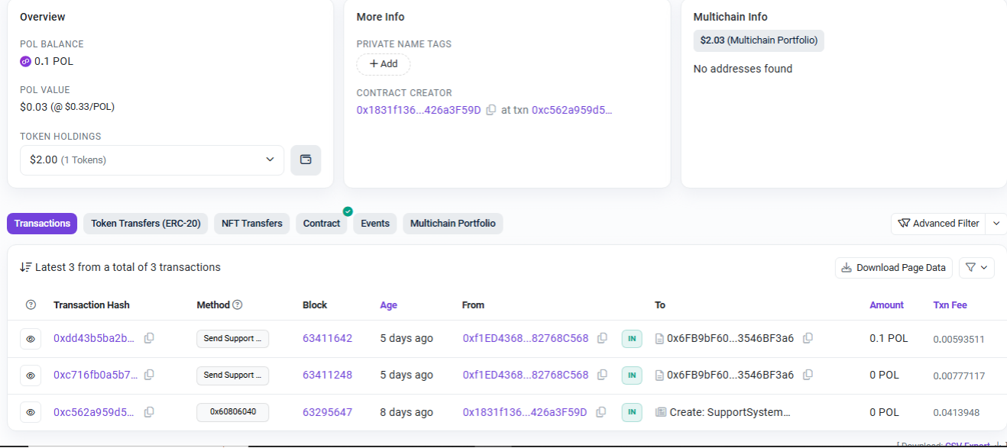
Task: Open block 63411642 link
Action: 327,338
